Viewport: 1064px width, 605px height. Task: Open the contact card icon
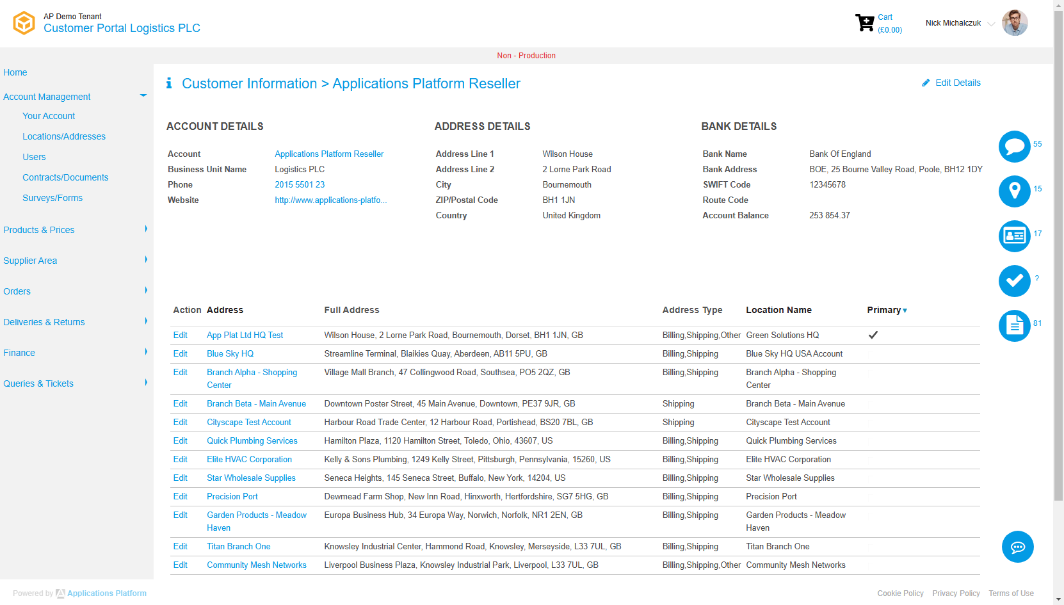pyautogui.click(x=1015, y=236)
